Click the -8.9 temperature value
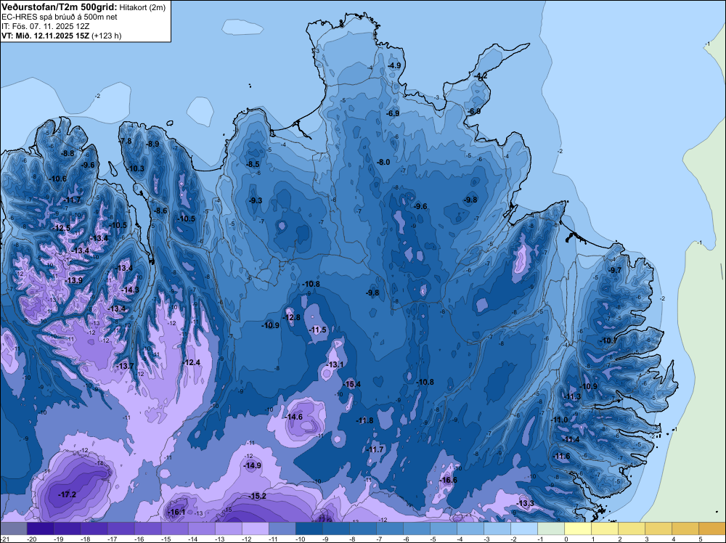Screen dimensions: 726x543 click(152, 144)
